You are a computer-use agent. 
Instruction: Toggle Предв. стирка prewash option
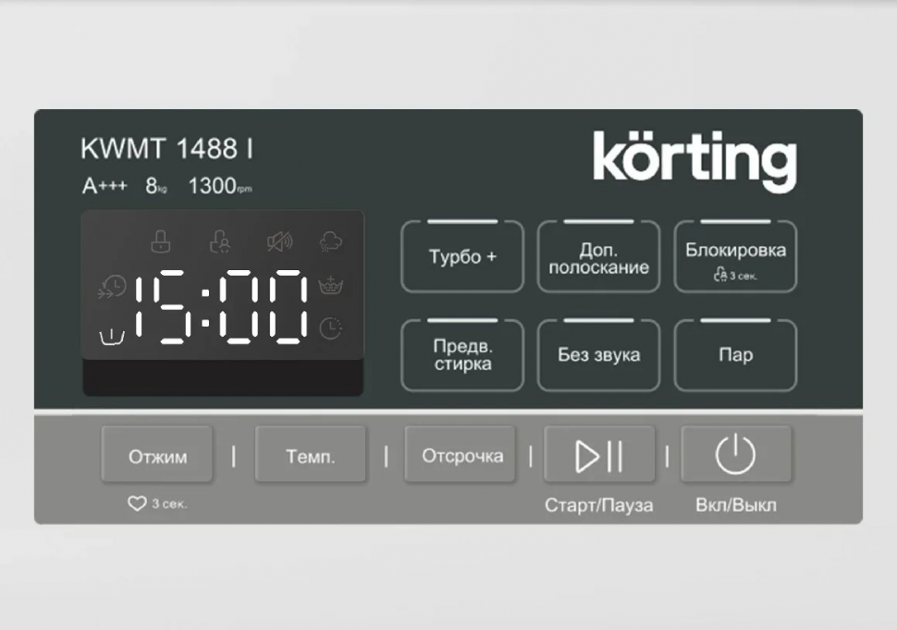[462, 355]
